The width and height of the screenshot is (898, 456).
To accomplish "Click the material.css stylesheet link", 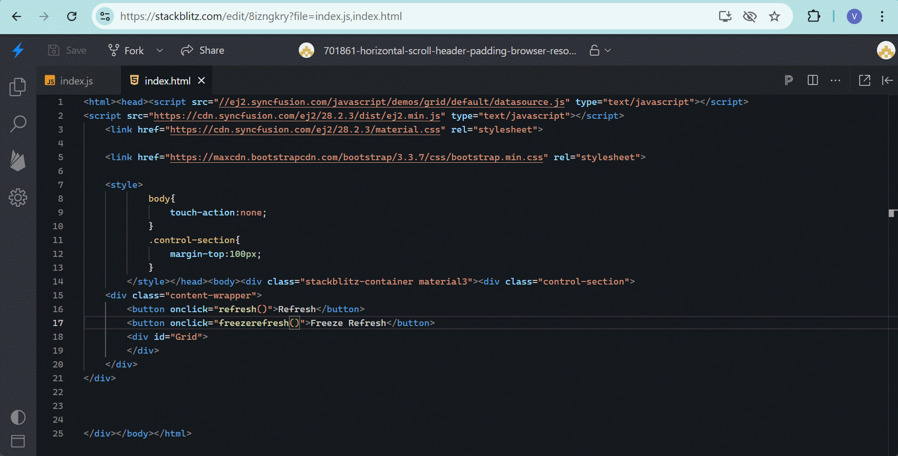I will coord(305,129).
